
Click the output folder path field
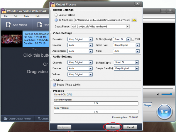(102, 20)
